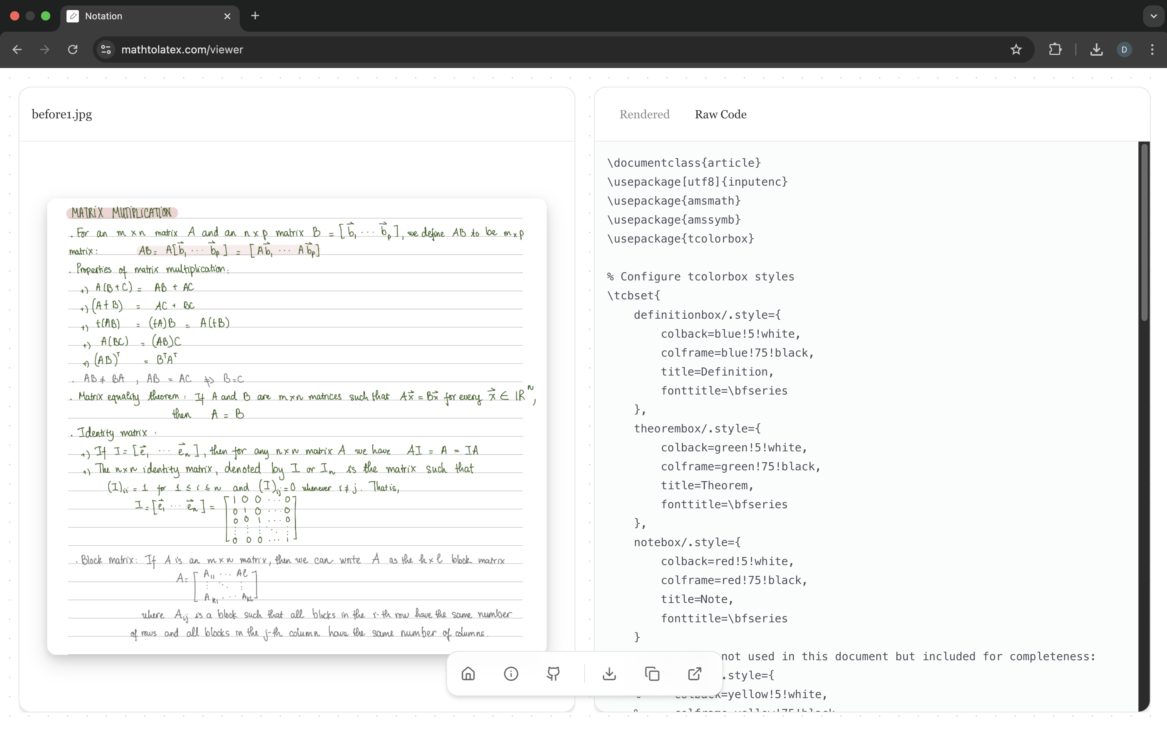Reload the page
Viewport: 1167px width, 731px height.
click(x=72, y=50)
